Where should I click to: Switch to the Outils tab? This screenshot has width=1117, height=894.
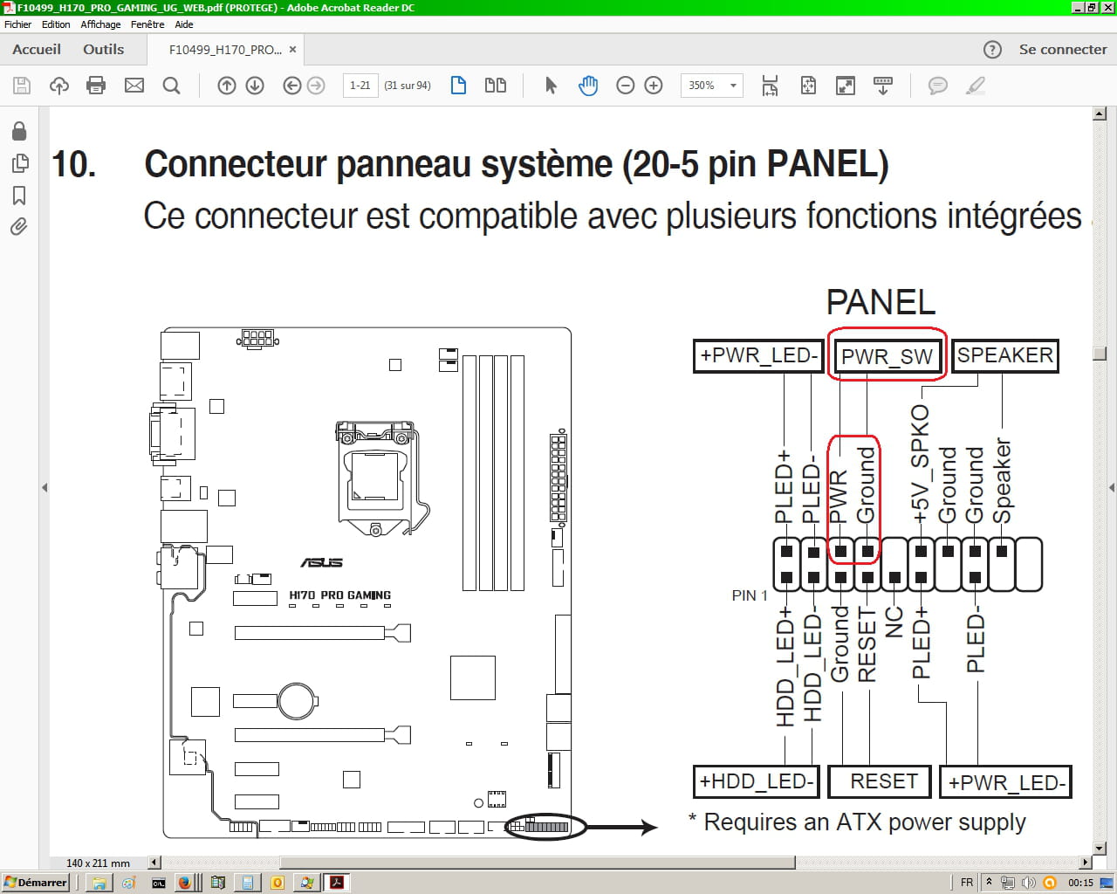point(103,50)
